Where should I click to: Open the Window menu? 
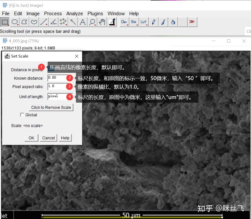116,14
